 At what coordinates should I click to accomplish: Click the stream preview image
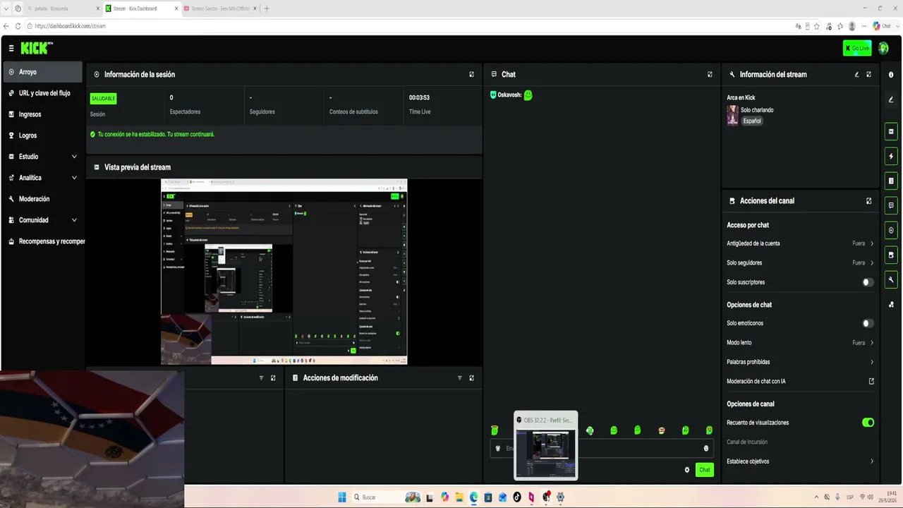[x=284, y=272]
